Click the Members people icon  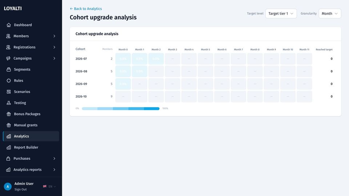8,36
